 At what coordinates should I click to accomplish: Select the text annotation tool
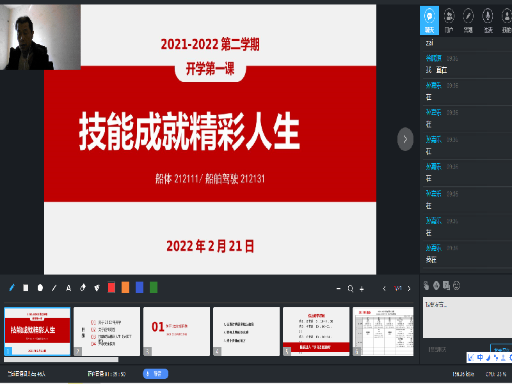pos(68,288)
